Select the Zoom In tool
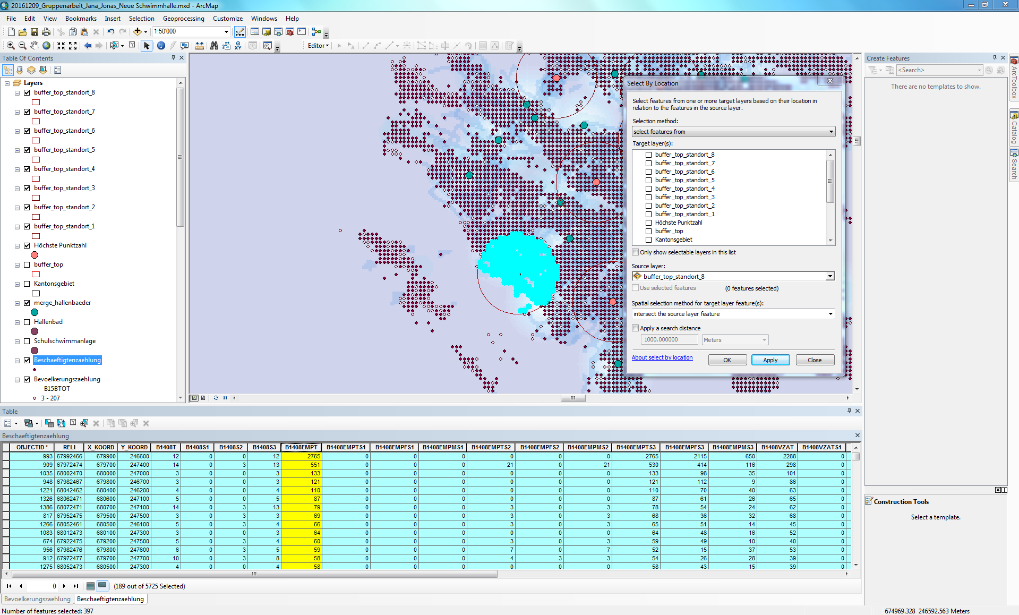1019x615 pixels. tap(11, 46)
